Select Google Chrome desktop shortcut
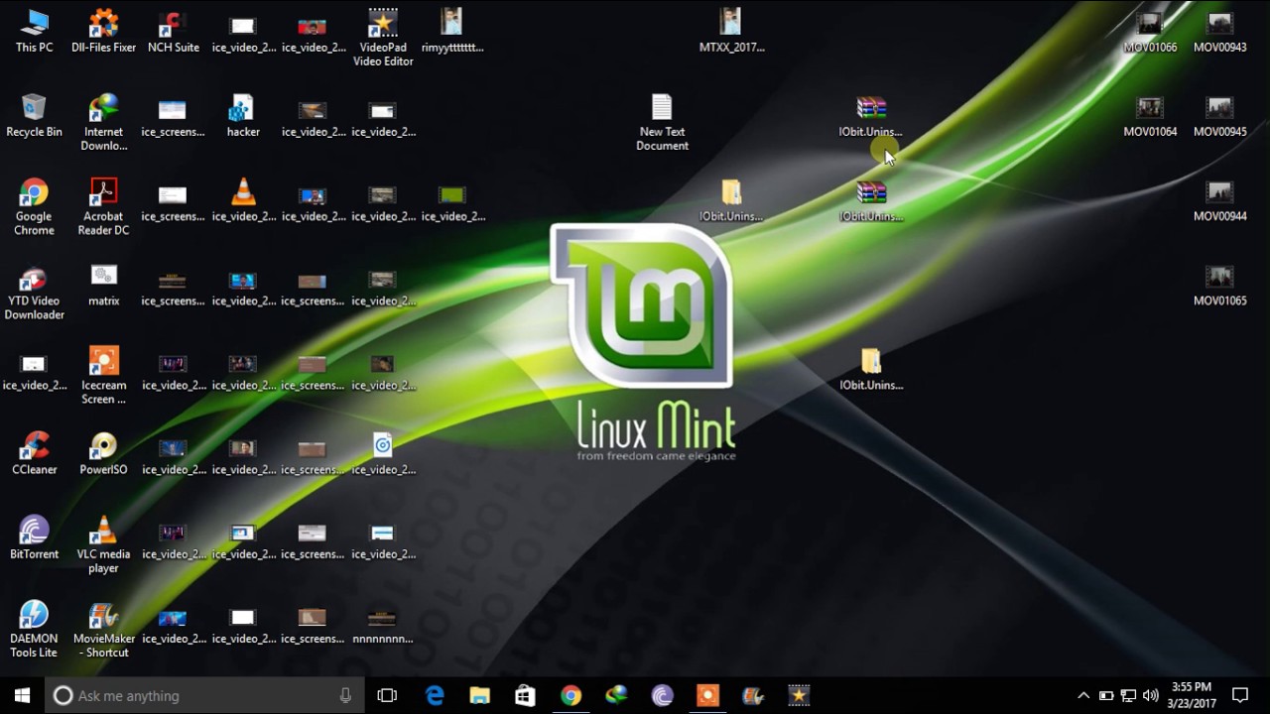The height and width of the screenshot is (714, 1270). [34, 206]
